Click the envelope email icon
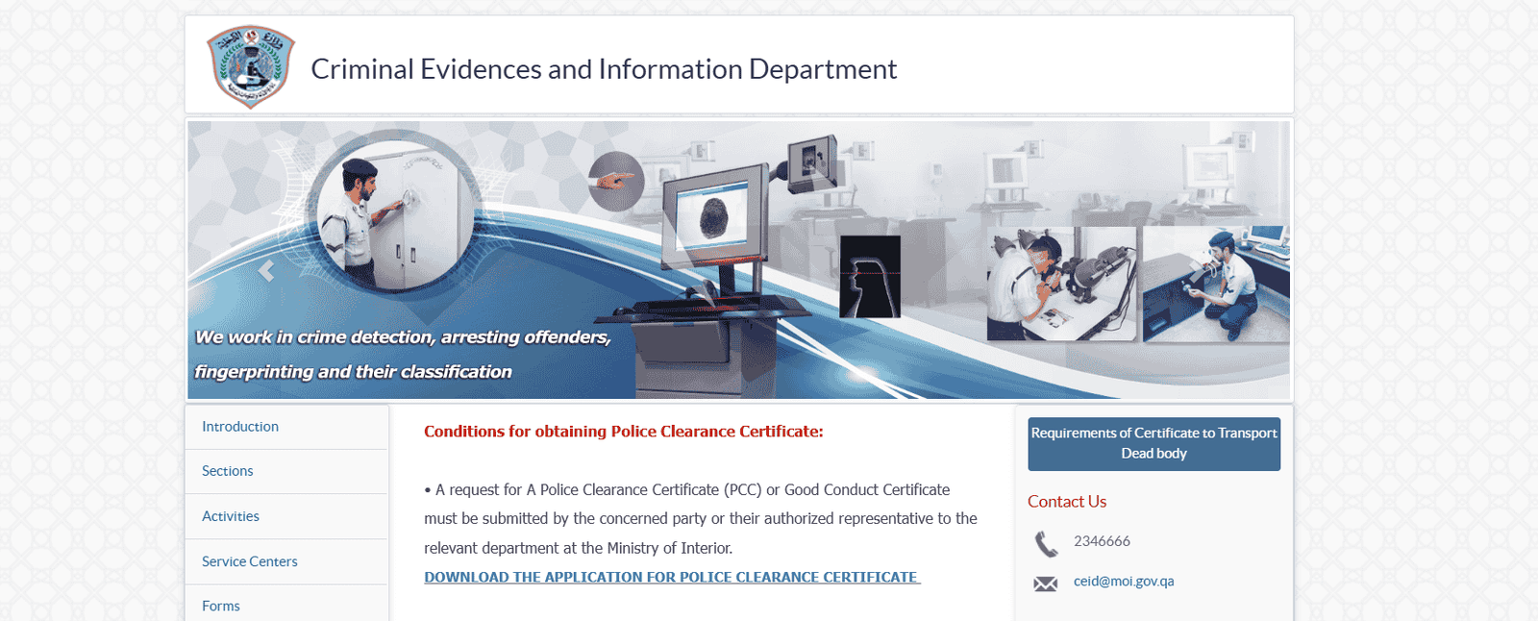 [1046, 584]
